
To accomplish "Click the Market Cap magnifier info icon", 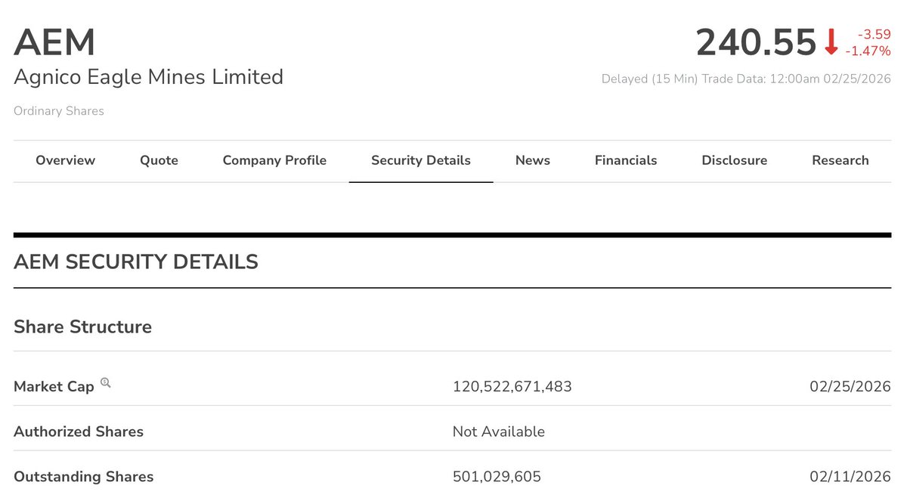I will point(105,383).
